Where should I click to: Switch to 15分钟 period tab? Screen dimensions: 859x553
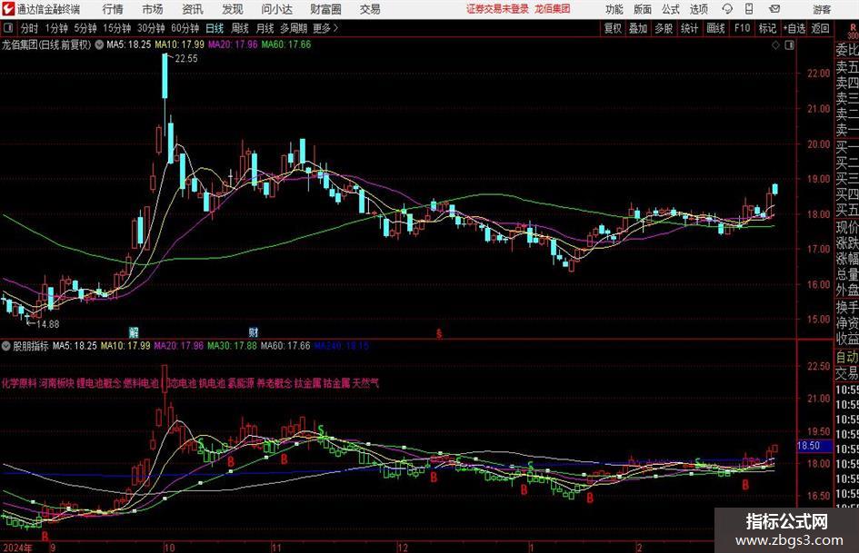pyautogui.click(x=117, y=28)
